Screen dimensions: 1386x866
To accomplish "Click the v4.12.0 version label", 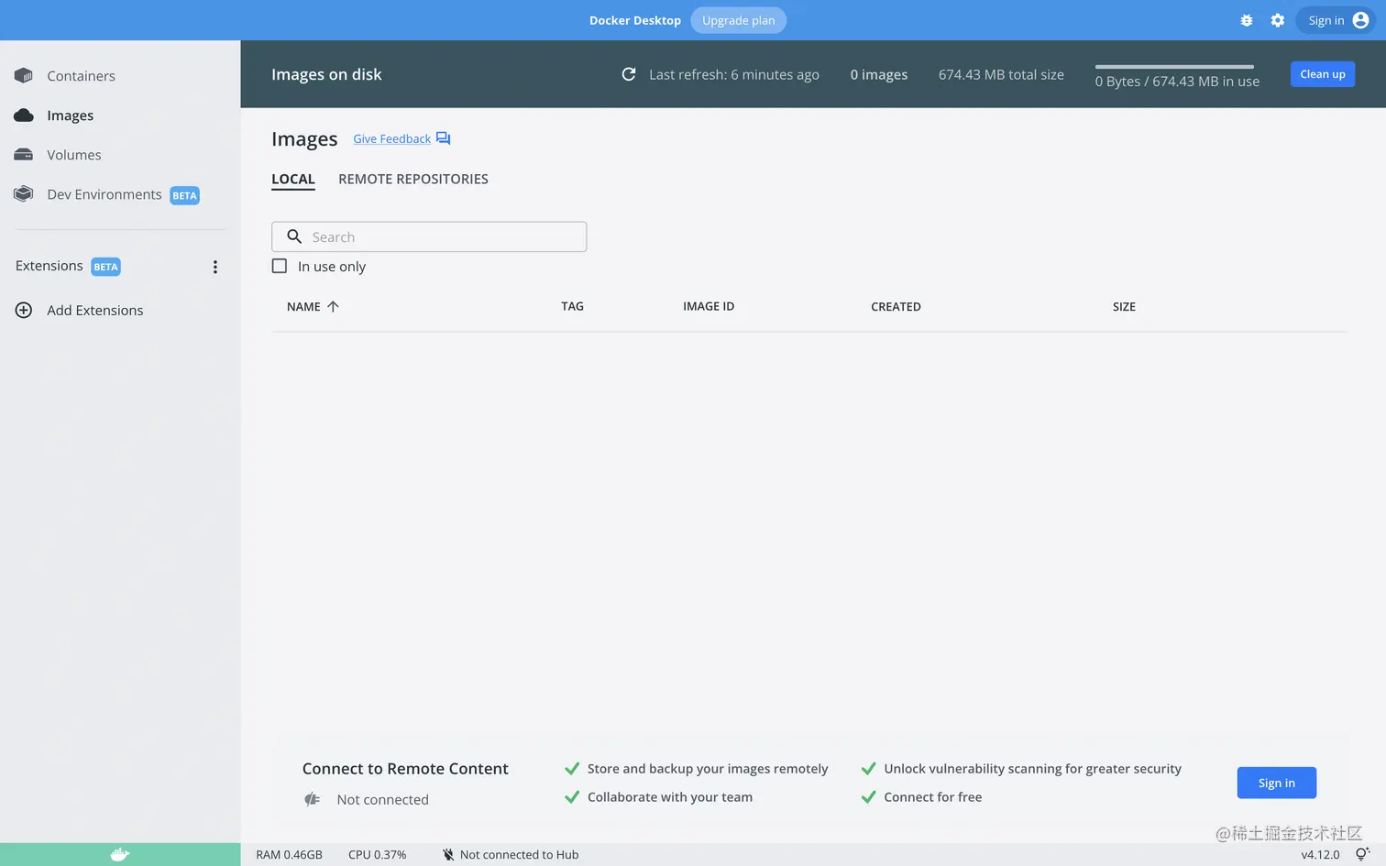I will [1320, 854].
